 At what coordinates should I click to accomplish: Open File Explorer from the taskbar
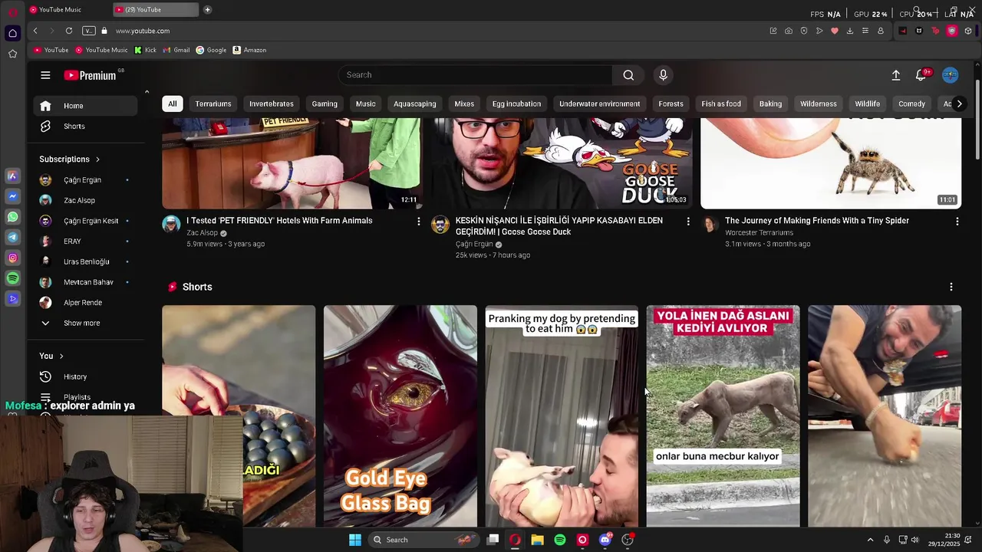tap(538, 540)
